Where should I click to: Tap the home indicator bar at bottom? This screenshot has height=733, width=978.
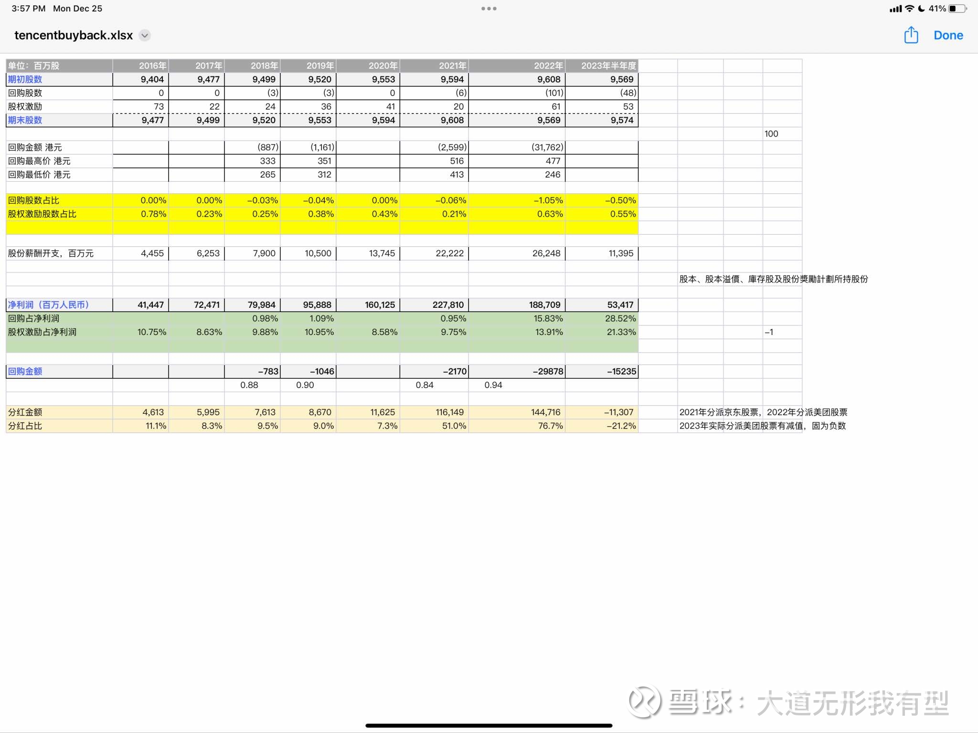(489, 725)
